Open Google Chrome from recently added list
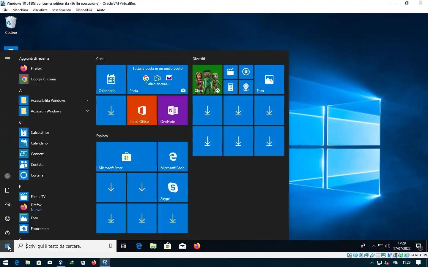Image resolution: width=428 pixels, height=267 pixels. [53, 79]
